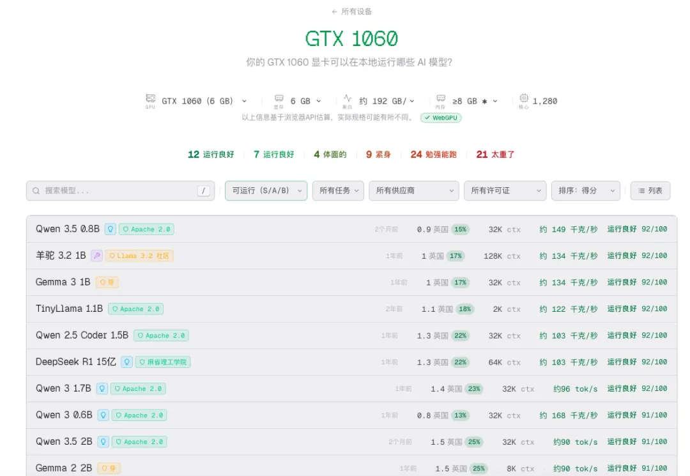Open the Gemma 2 2B model row
The image size is (690, 476).
351,466
